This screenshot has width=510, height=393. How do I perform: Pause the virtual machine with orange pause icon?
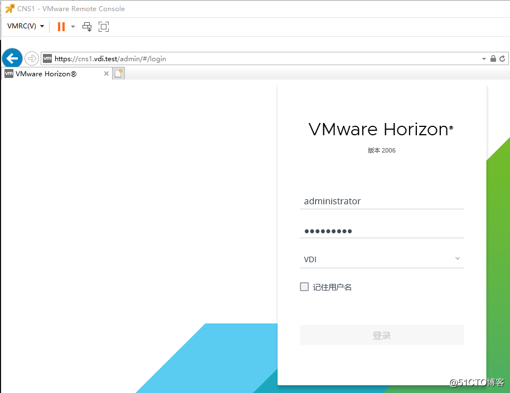pos(61,27)
